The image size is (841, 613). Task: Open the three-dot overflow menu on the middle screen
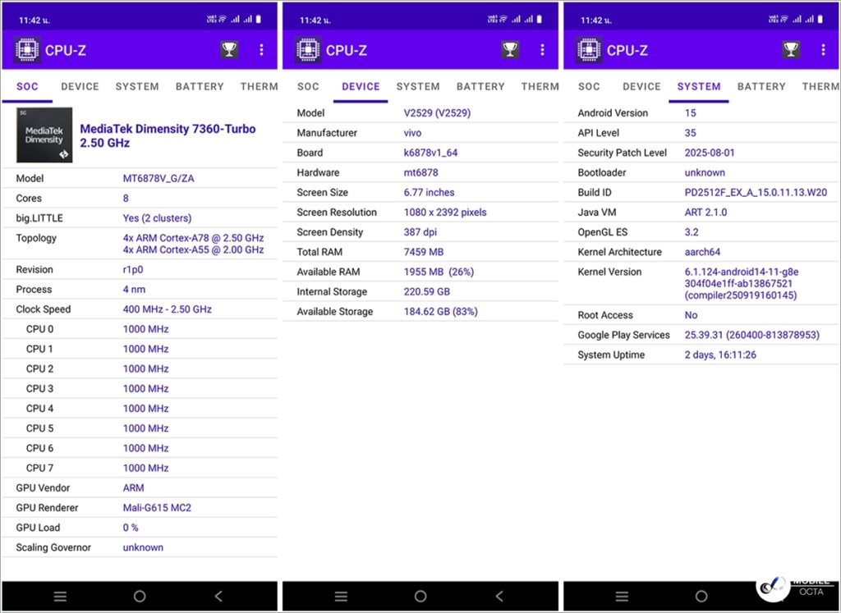[542, 50]
